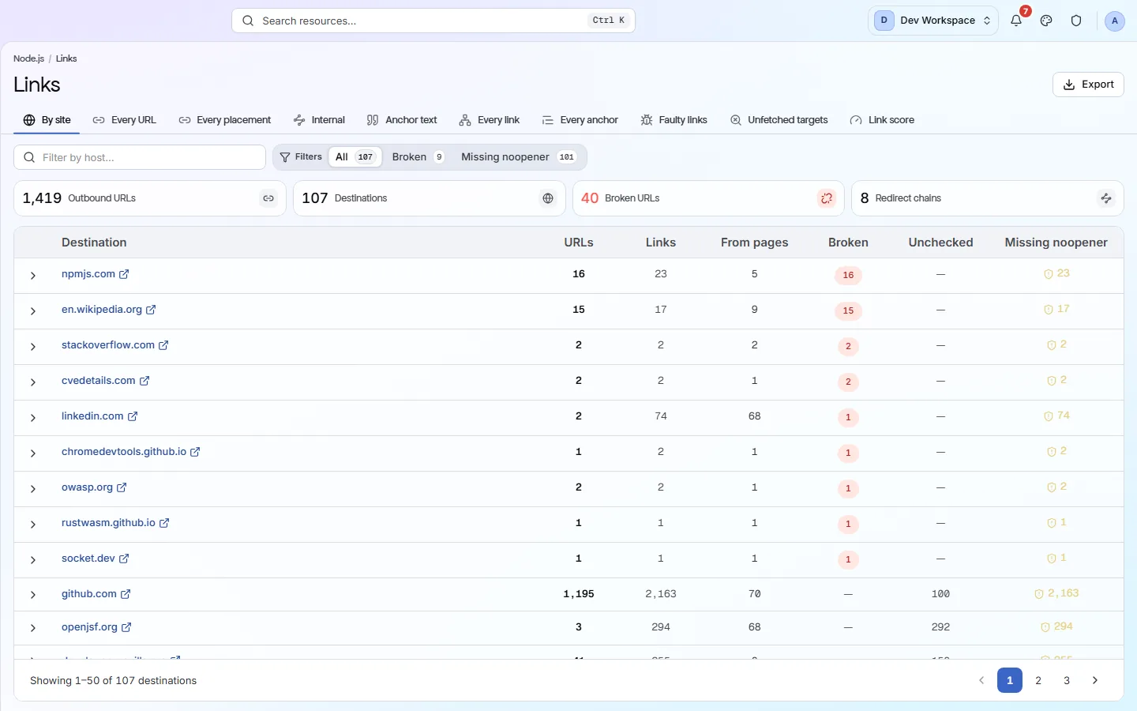Click the shield icon in header

(x=1076, y=21)
